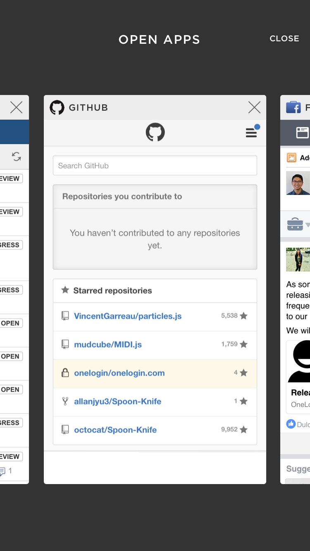Image resolution: width=310 pixels, height=551 pixels.
Task: Click the orange photo icon in Facebook card
Action: coord(292,158)
